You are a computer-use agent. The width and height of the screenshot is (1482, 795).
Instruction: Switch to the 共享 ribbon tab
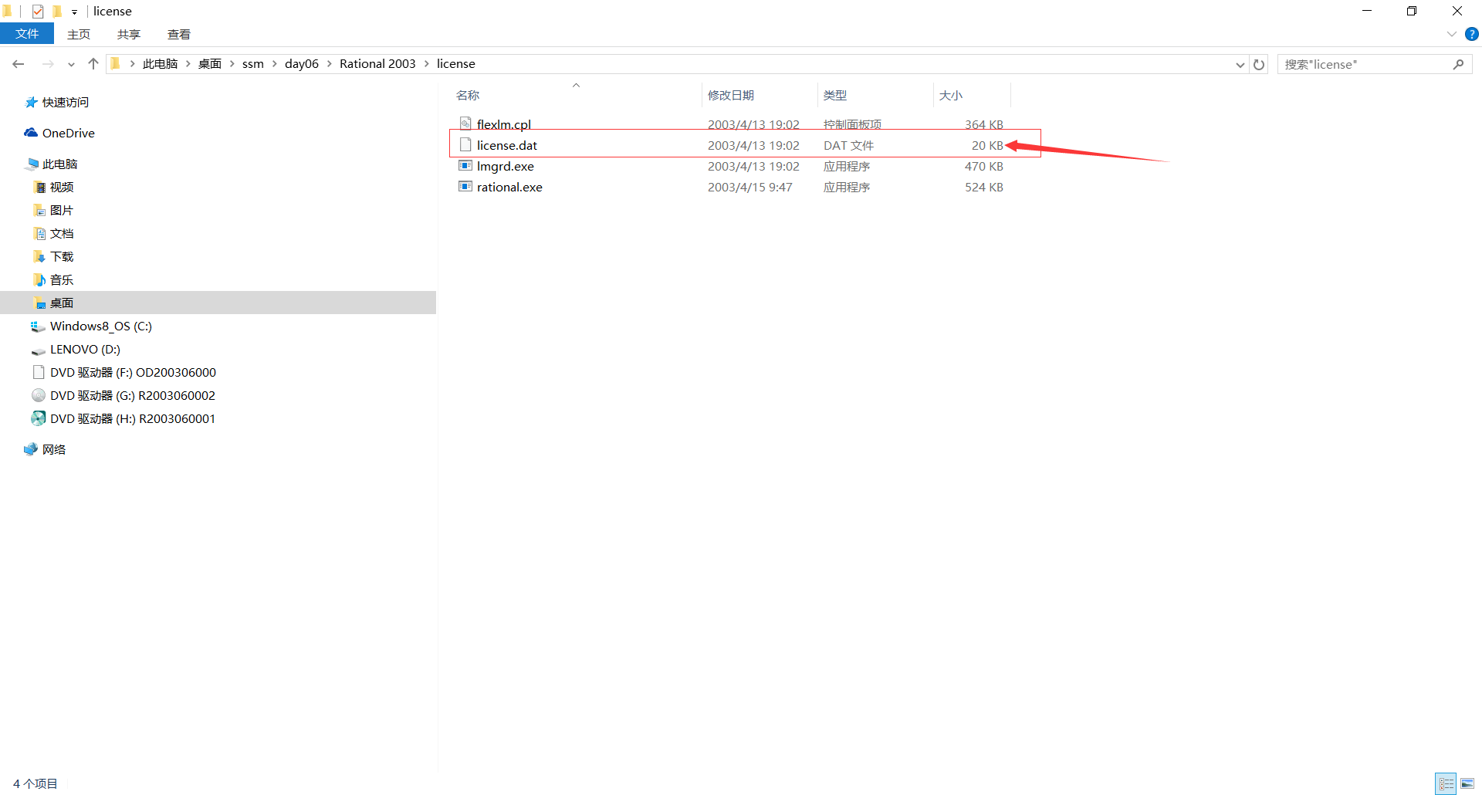click(129, 34)
